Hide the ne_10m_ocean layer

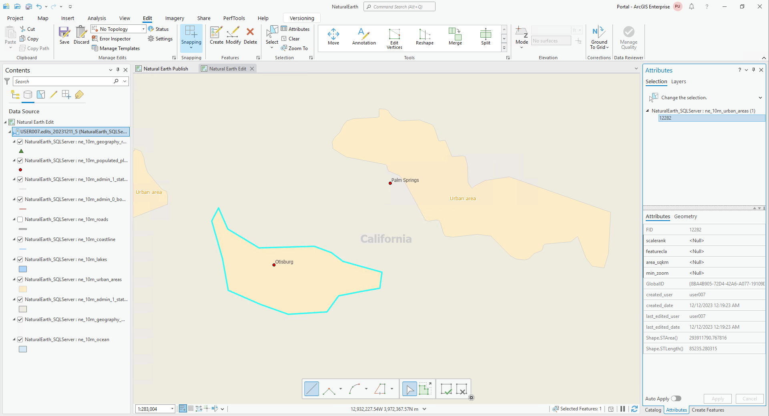click(20, 340)
